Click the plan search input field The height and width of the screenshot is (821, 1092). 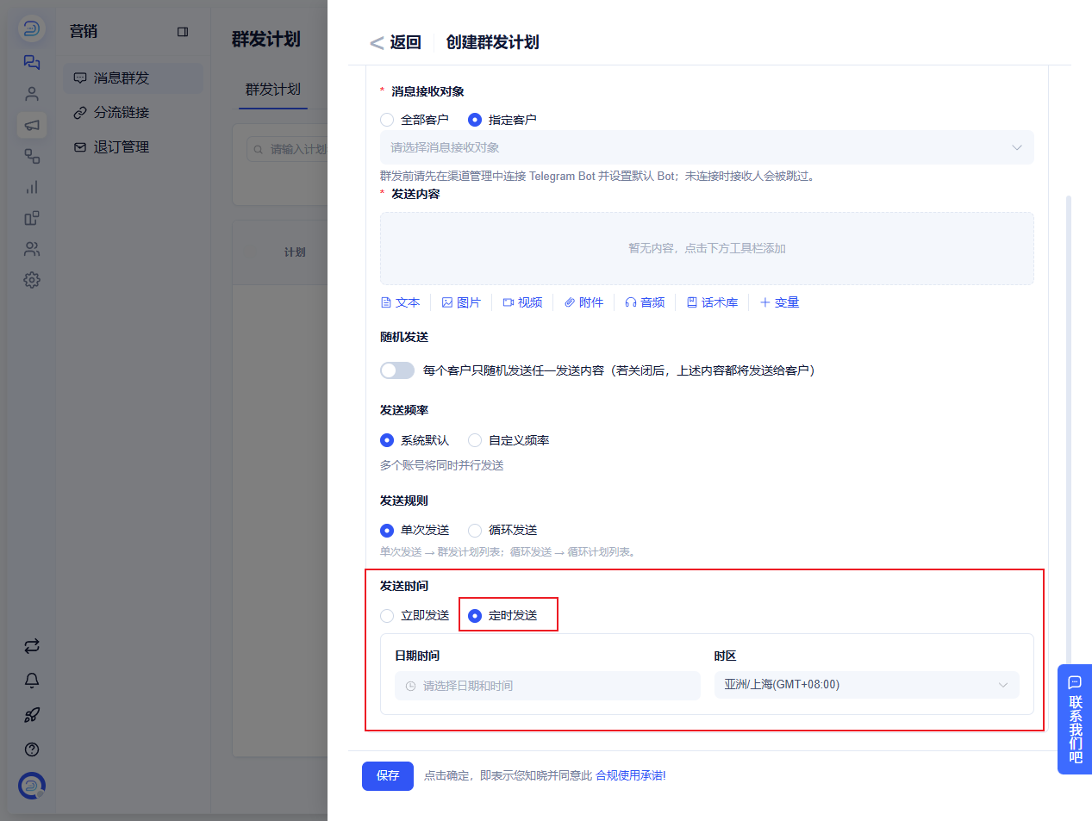click(287, 149)
